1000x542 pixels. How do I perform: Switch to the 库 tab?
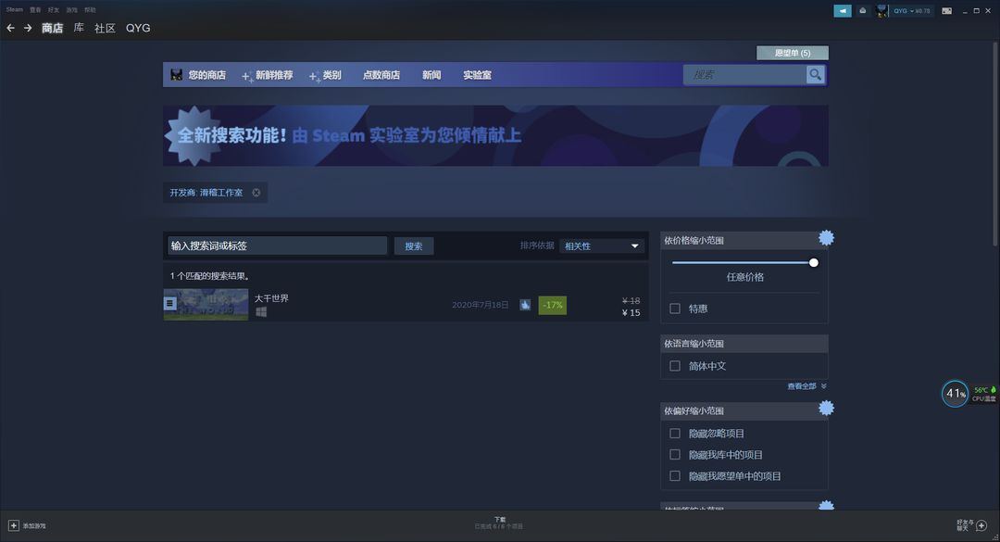(x=79, y=28)
